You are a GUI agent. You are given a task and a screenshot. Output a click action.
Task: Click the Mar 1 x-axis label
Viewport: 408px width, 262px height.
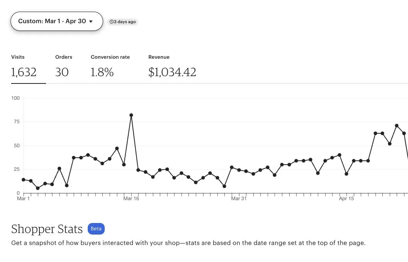tap(24, 199)
